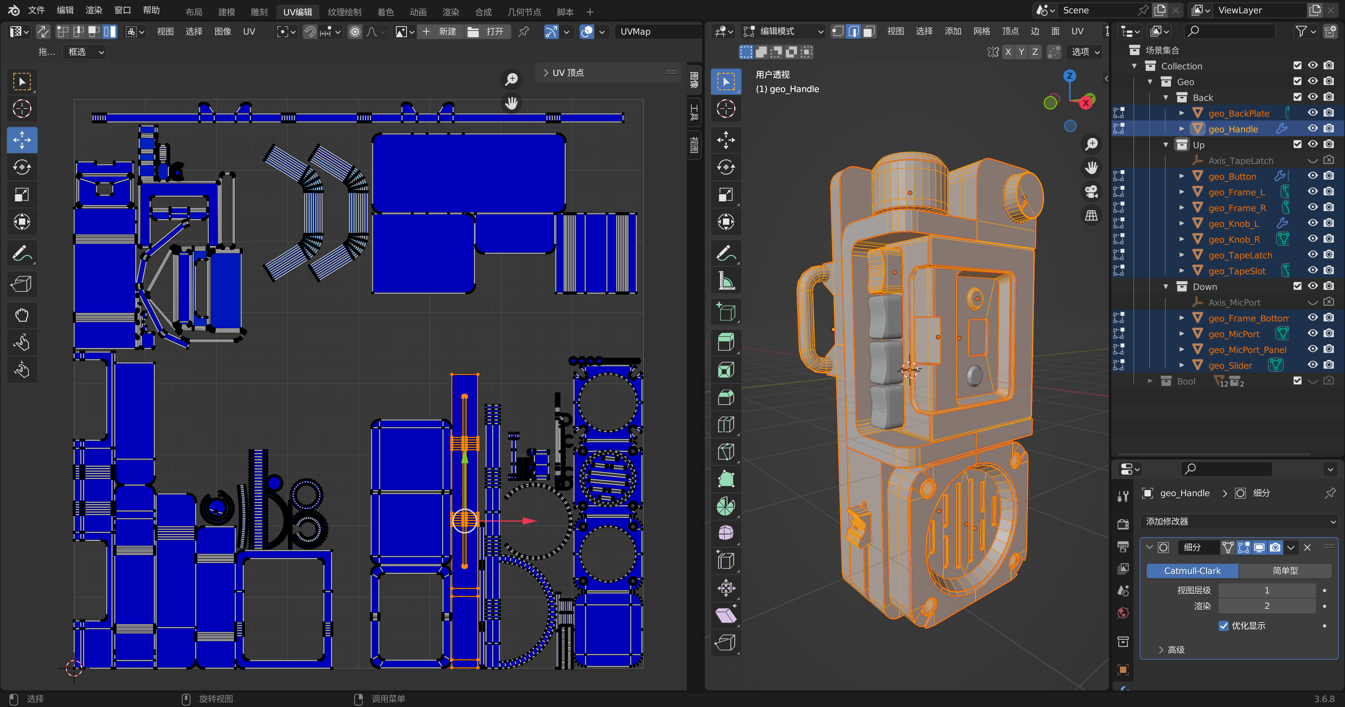Click the 简单型 subdivision button

(1284, 571)
